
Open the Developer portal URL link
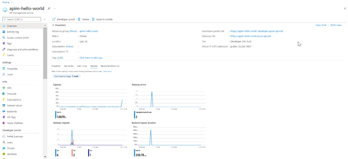click(x=257, y=31)
